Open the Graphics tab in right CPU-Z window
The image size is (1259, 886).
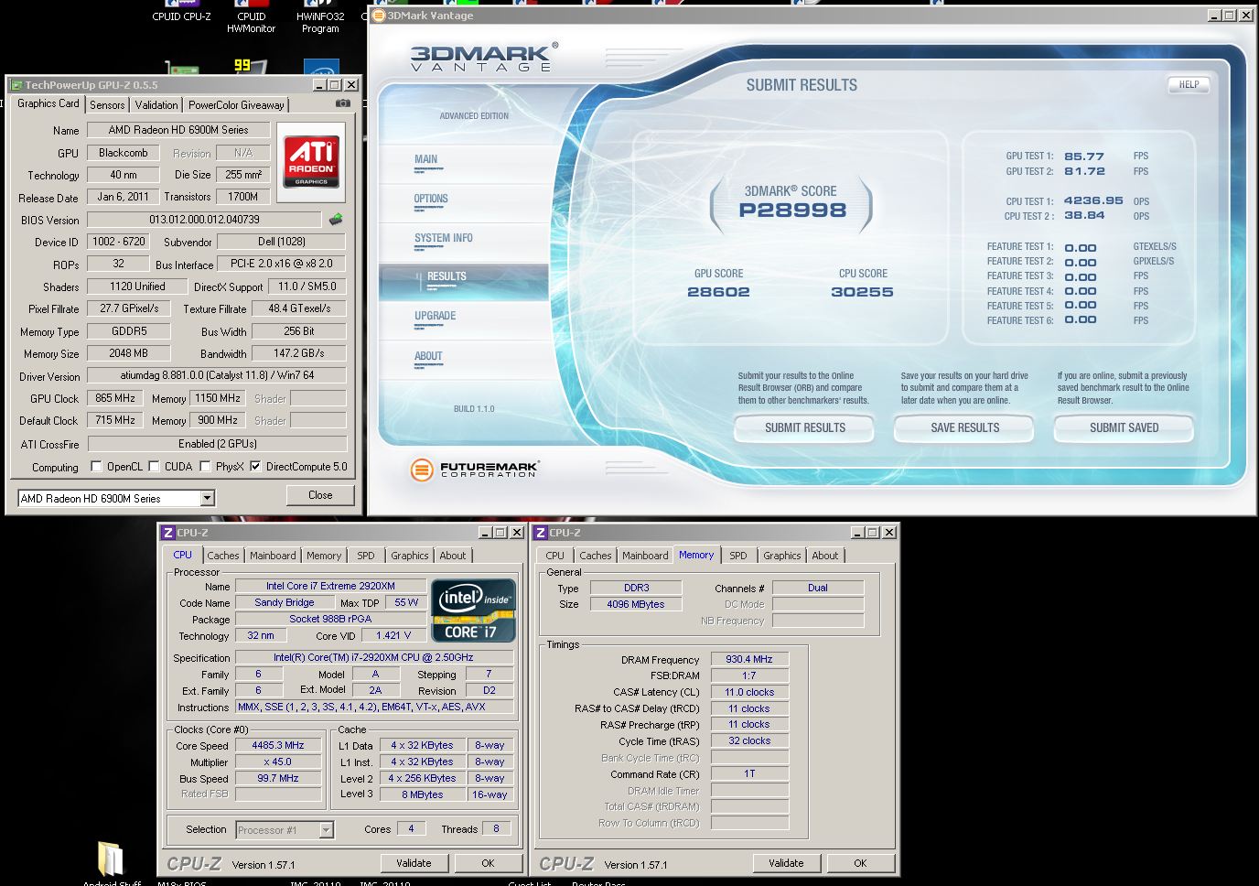click(x=782, y=556)
